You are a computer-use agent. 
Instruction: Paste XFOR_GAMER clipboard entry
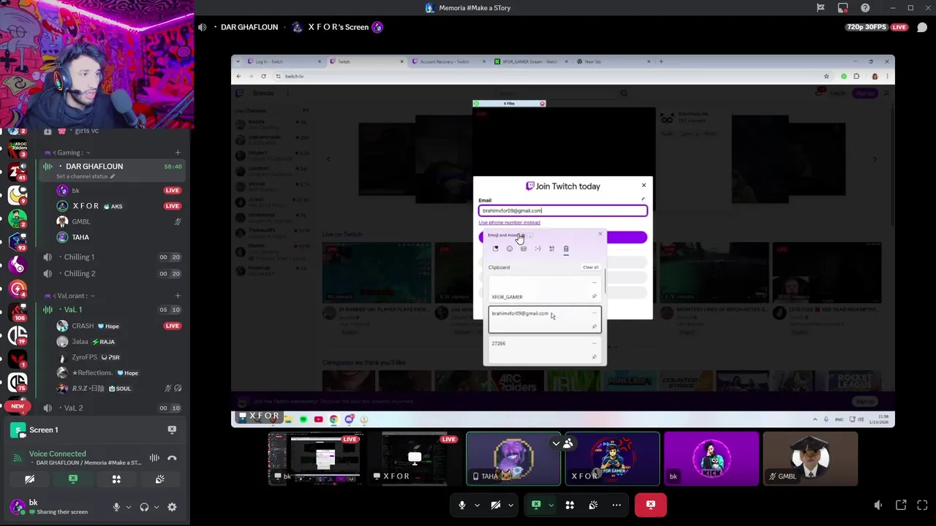point(544,290)
